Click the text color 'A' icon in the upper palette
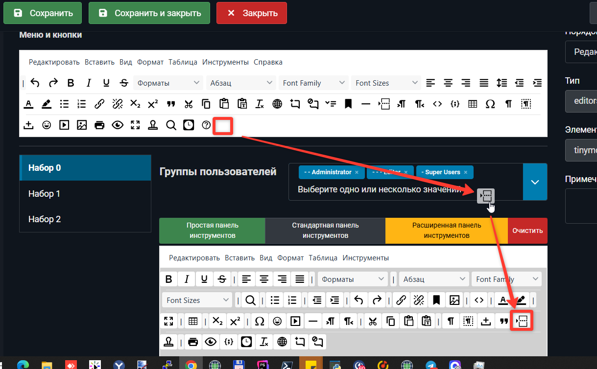597x369 pixels. 28,104
